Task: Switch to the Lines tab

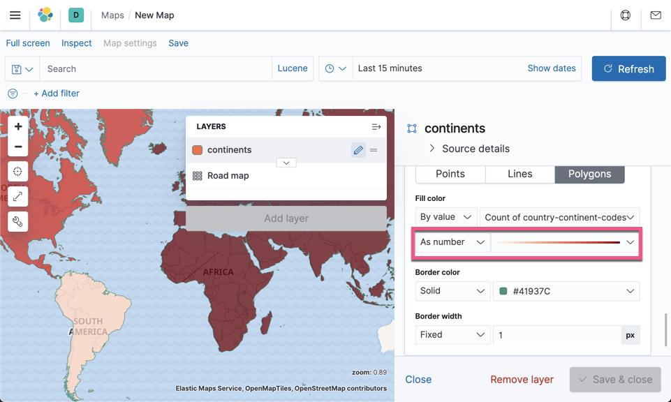Action: (x=520, y=174)
